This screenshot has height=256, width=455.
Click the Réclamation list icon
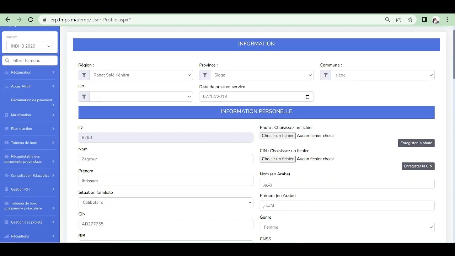click(6, 72)
